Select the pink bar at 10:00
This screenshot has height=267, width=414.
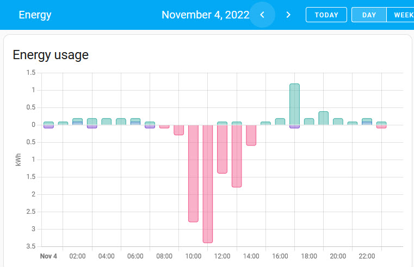pos(193,173)
